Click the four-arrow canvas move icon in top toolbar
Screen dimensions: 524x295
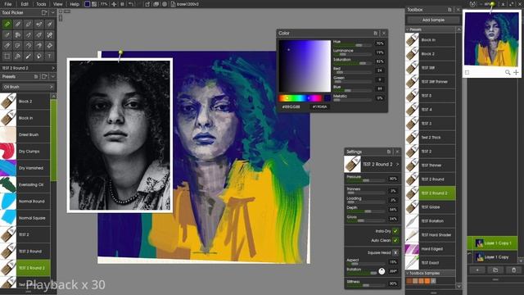click(114, 4)
